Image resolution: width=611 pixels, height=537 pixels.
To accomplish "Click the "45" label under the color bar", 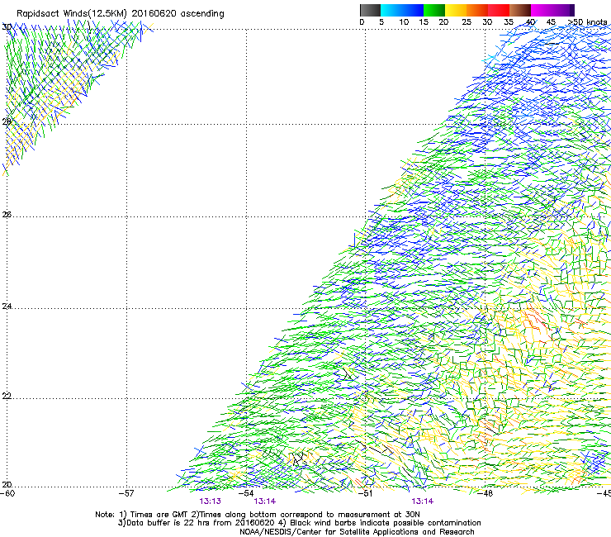I will (x=551, y=22).
